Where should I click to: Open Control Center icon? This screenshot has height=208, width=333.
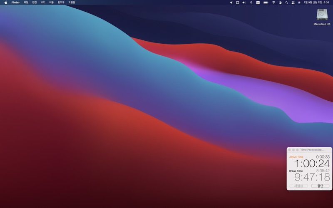[x=293, y=2]
